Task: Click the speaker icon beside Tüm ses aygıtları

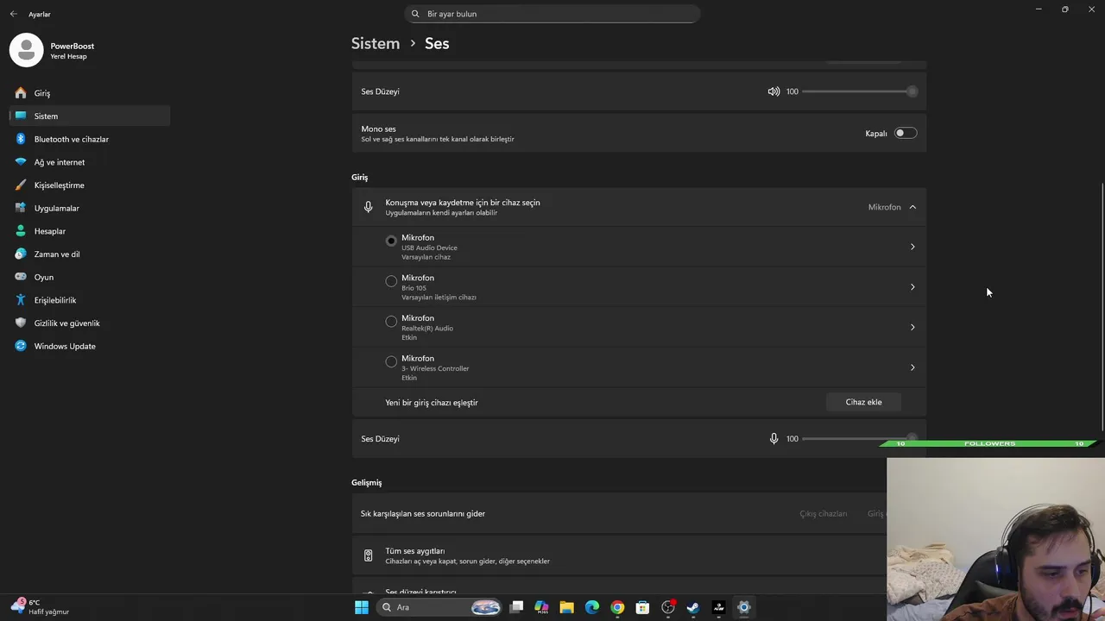Action: point(369,555)
